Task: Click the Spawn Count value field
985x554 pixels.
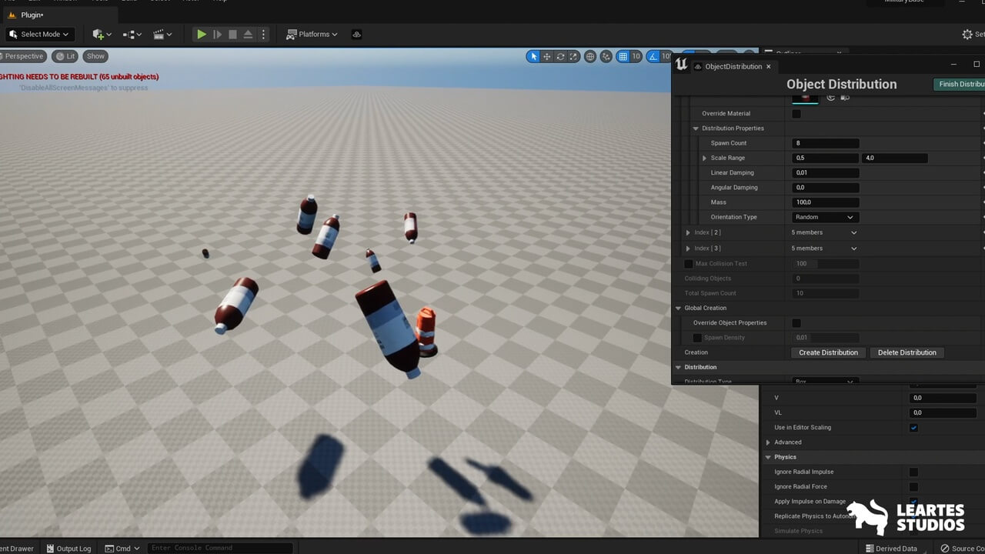Action: 825,143
